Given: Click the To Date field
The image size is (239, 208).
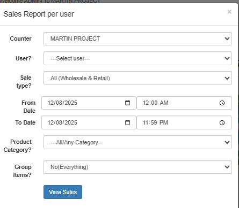Looking at the screenshot, I should (x=89, y=122).
